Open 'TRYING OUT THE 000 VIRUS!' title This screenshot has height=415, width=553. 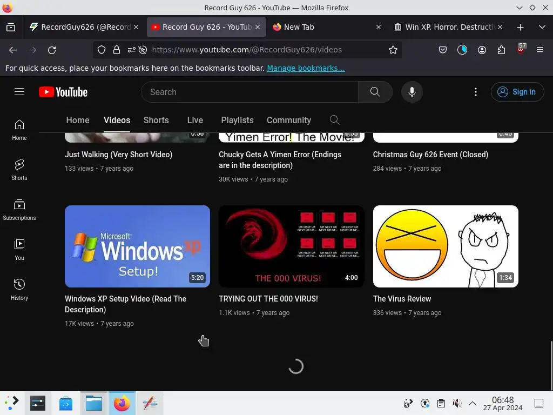coord(268,299)
